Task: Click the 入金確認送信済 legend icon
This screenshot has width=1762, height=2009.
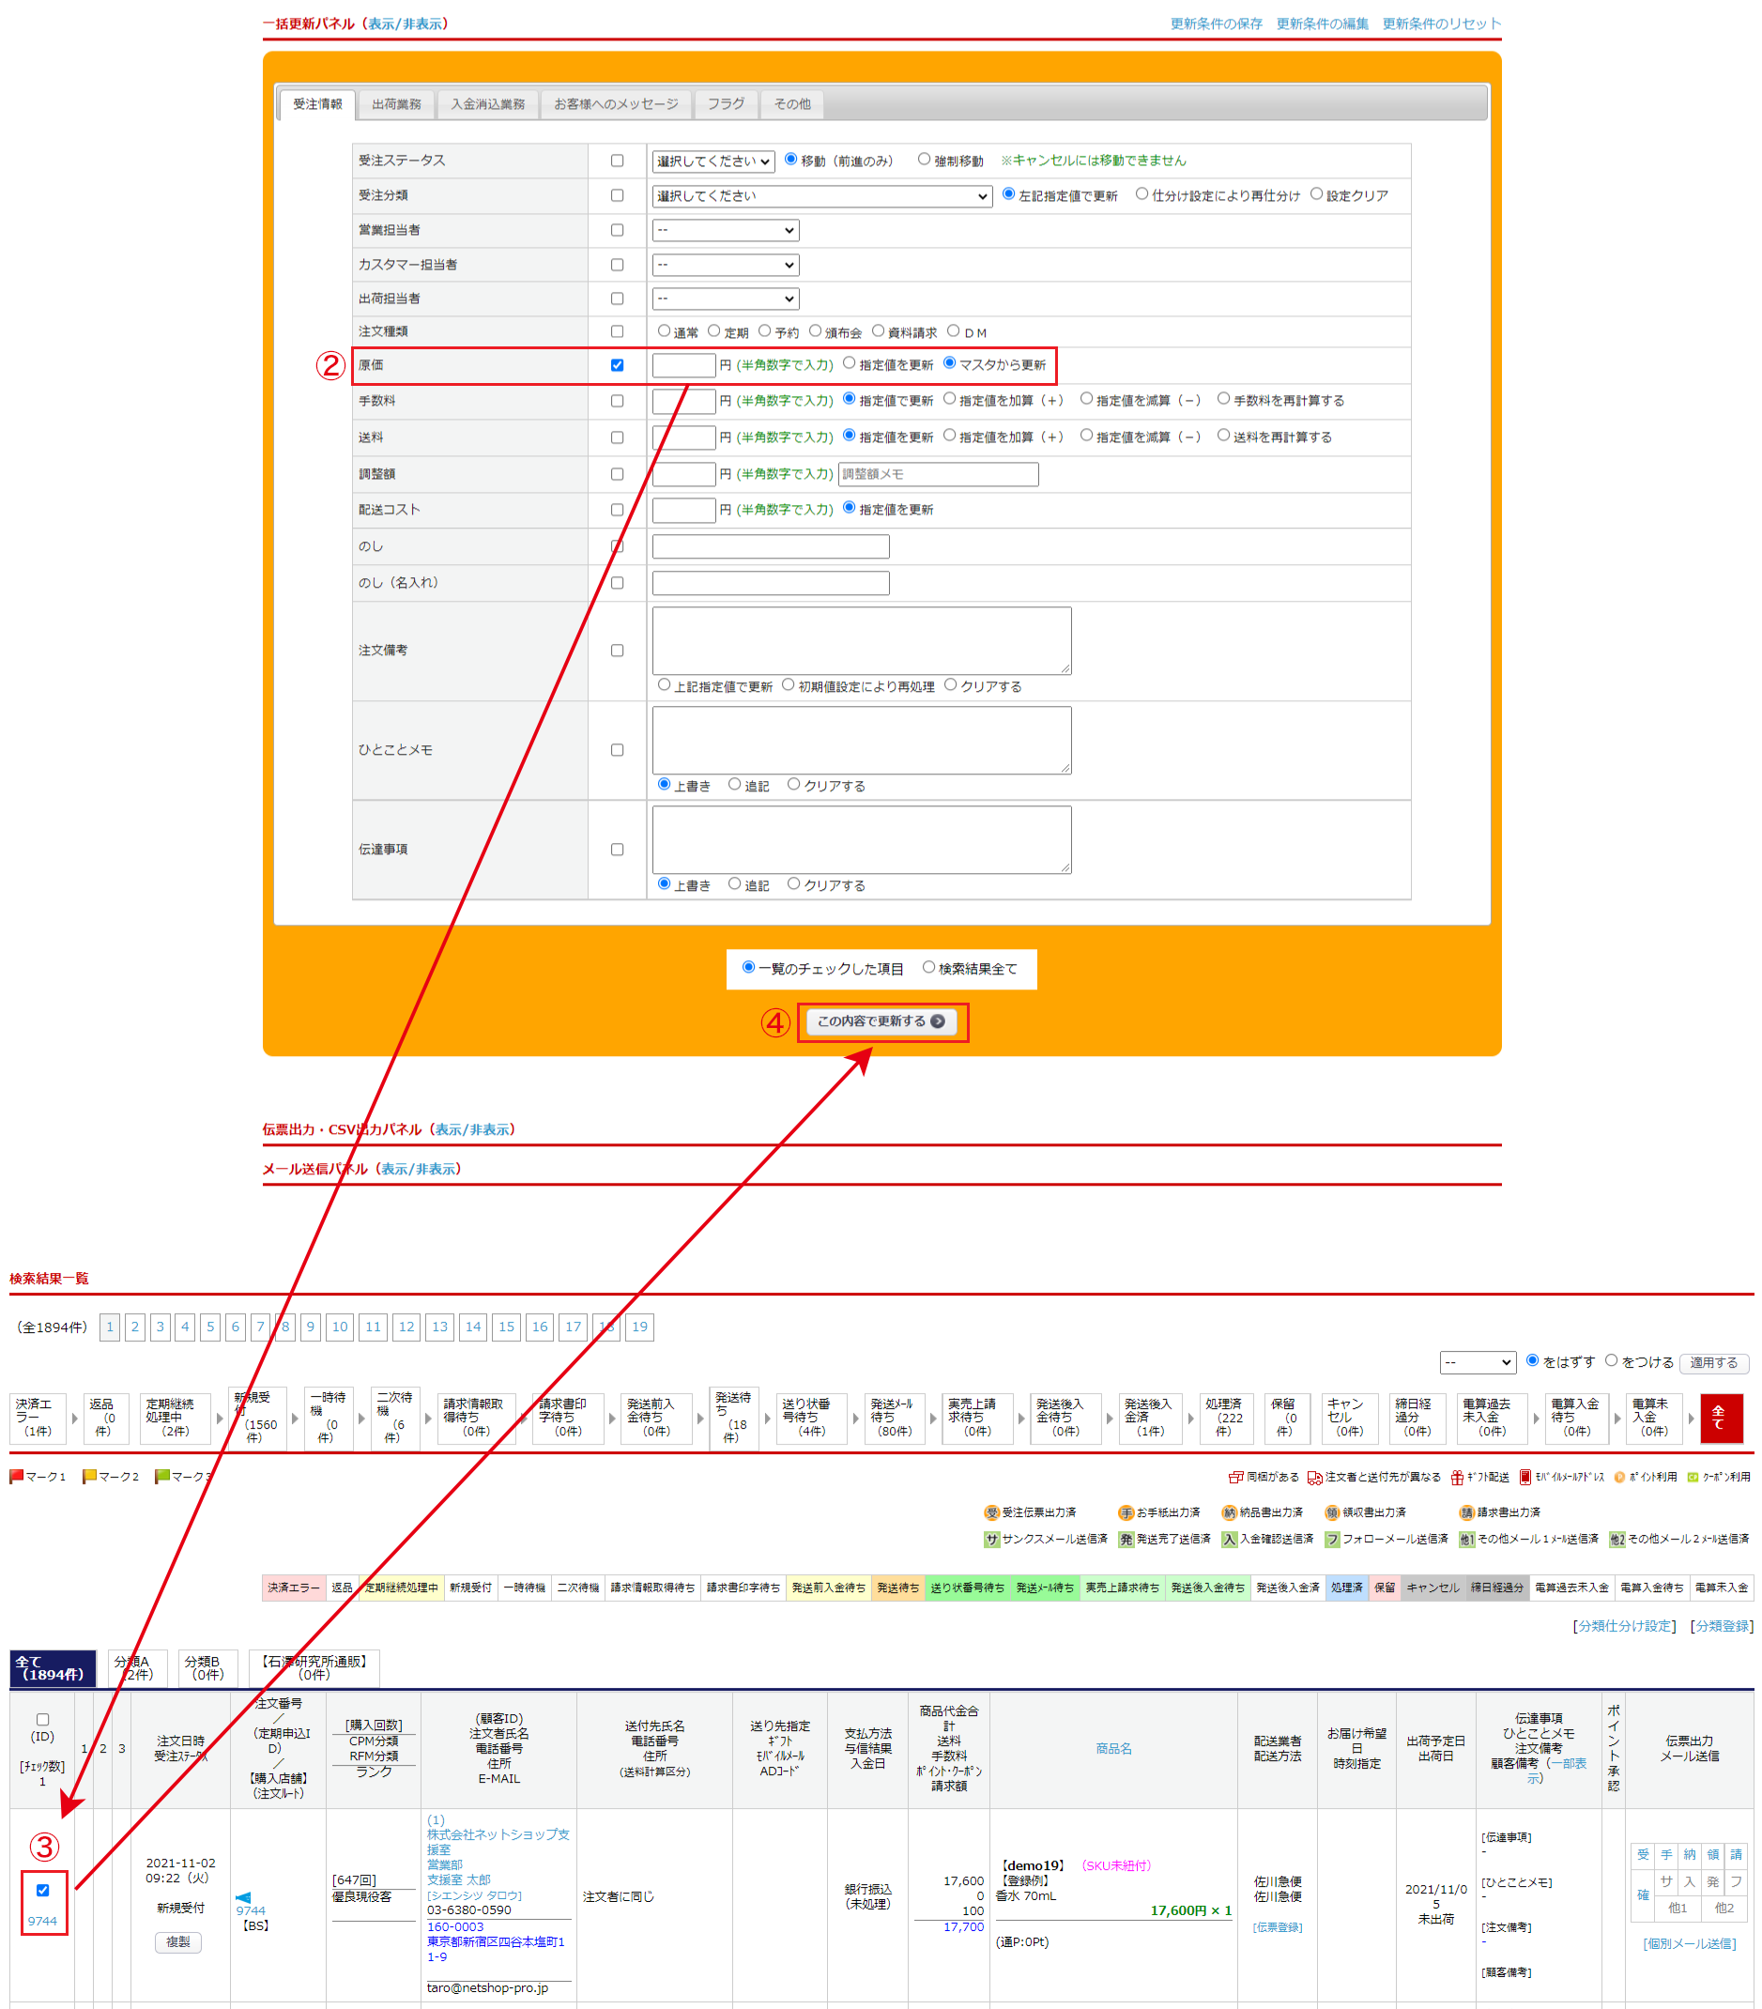Action: (1230, 1540)
